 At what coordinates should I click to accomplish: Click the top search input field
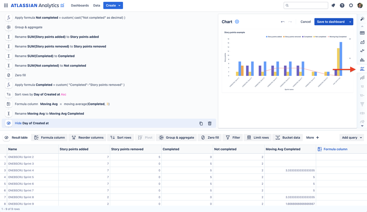[x=306, y=6]
